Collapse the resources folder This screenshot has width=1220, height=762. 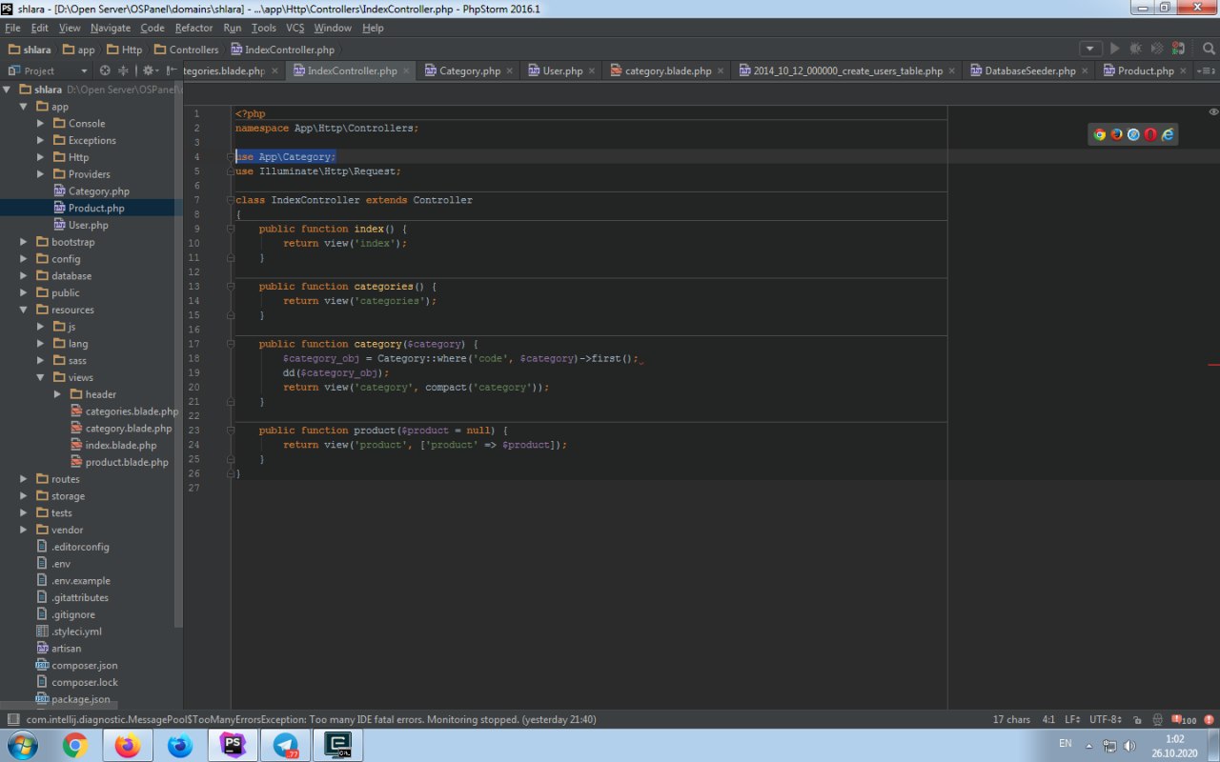point(24,310)
